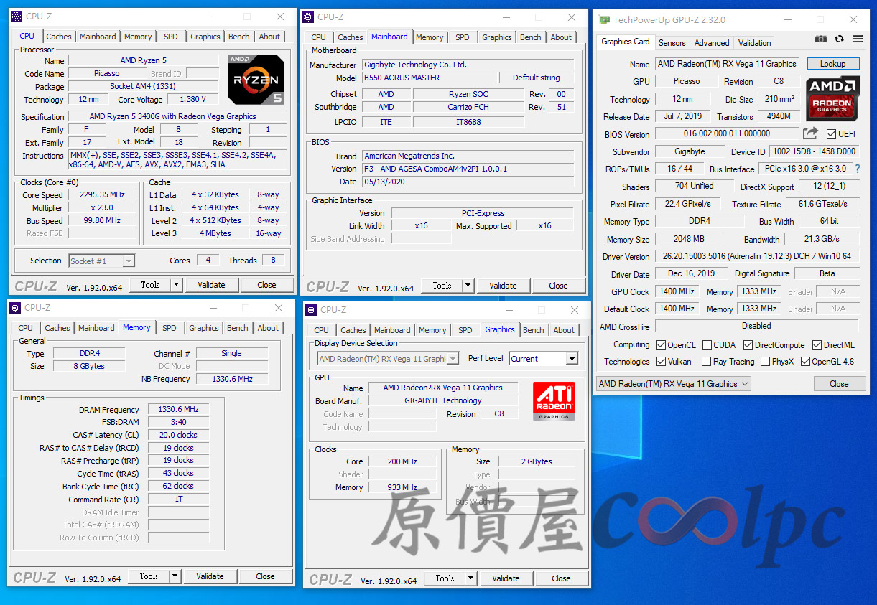Viewport: 877px width, 605px height.
Task: Click the CAS# Latency value '20.0 clocks'
Action: coord(179,435)
